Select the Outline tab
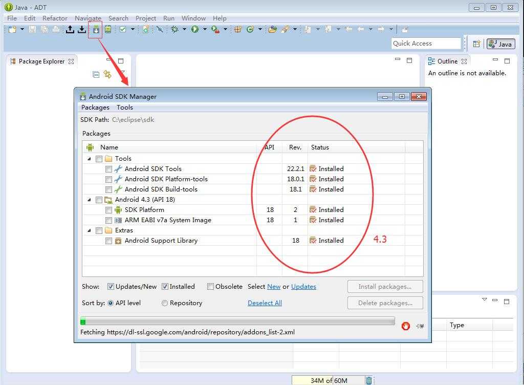The height and width of the screenshot is (385, 524). (x=447, y=61)
